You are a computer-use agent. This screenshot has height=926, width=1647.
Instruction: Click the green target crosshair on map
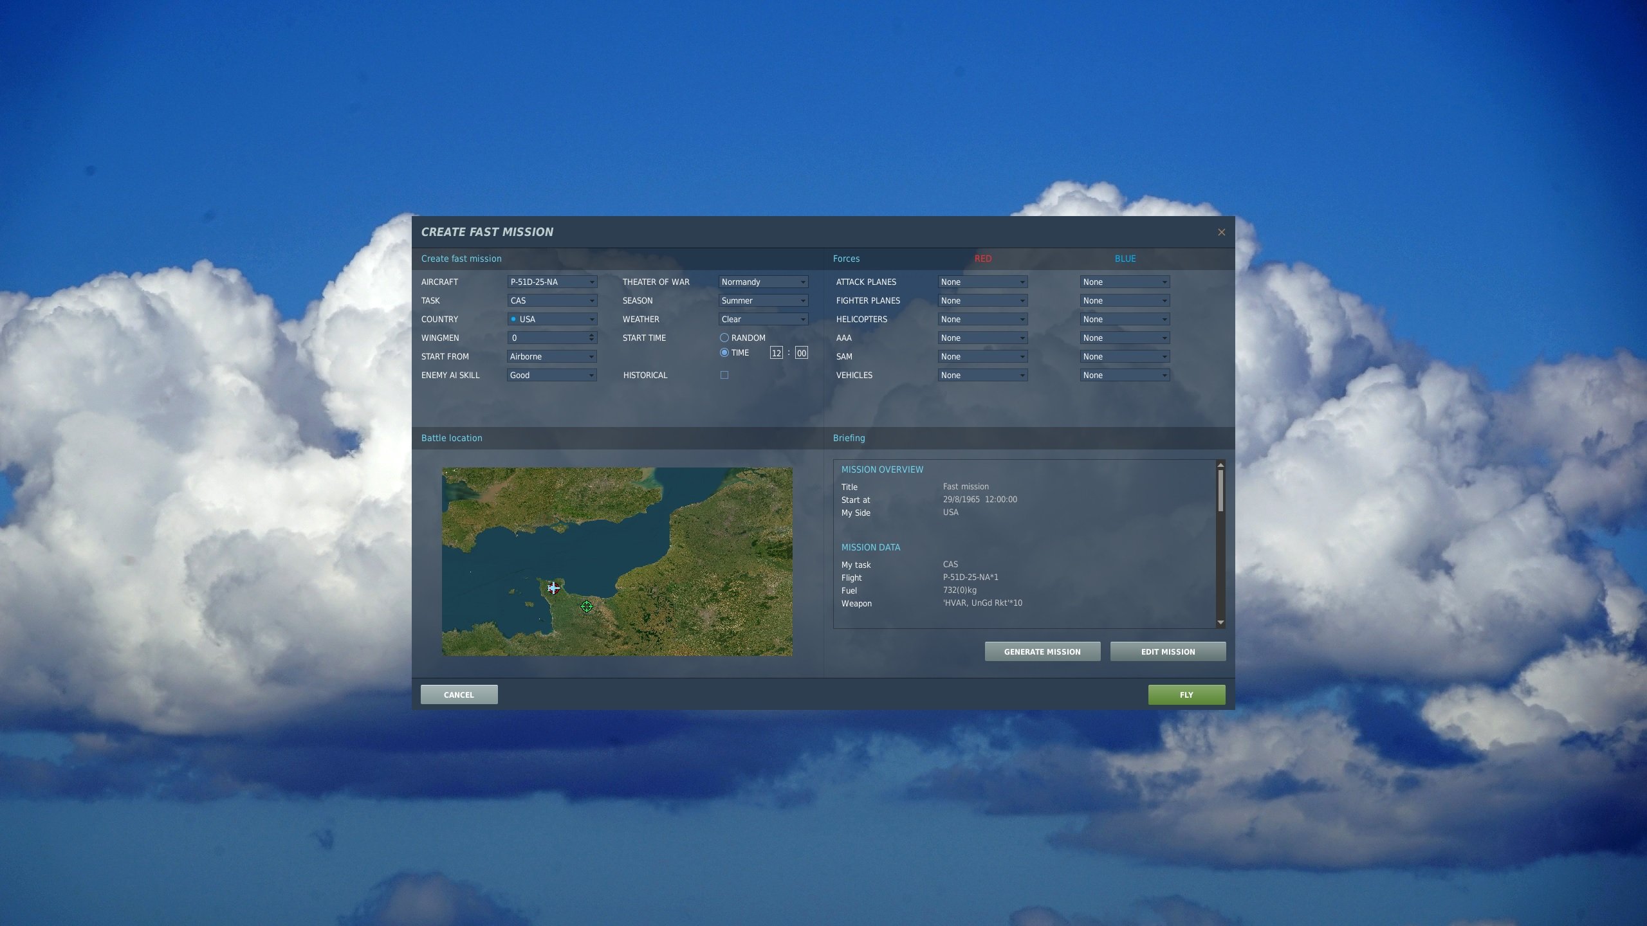[587, 606]
